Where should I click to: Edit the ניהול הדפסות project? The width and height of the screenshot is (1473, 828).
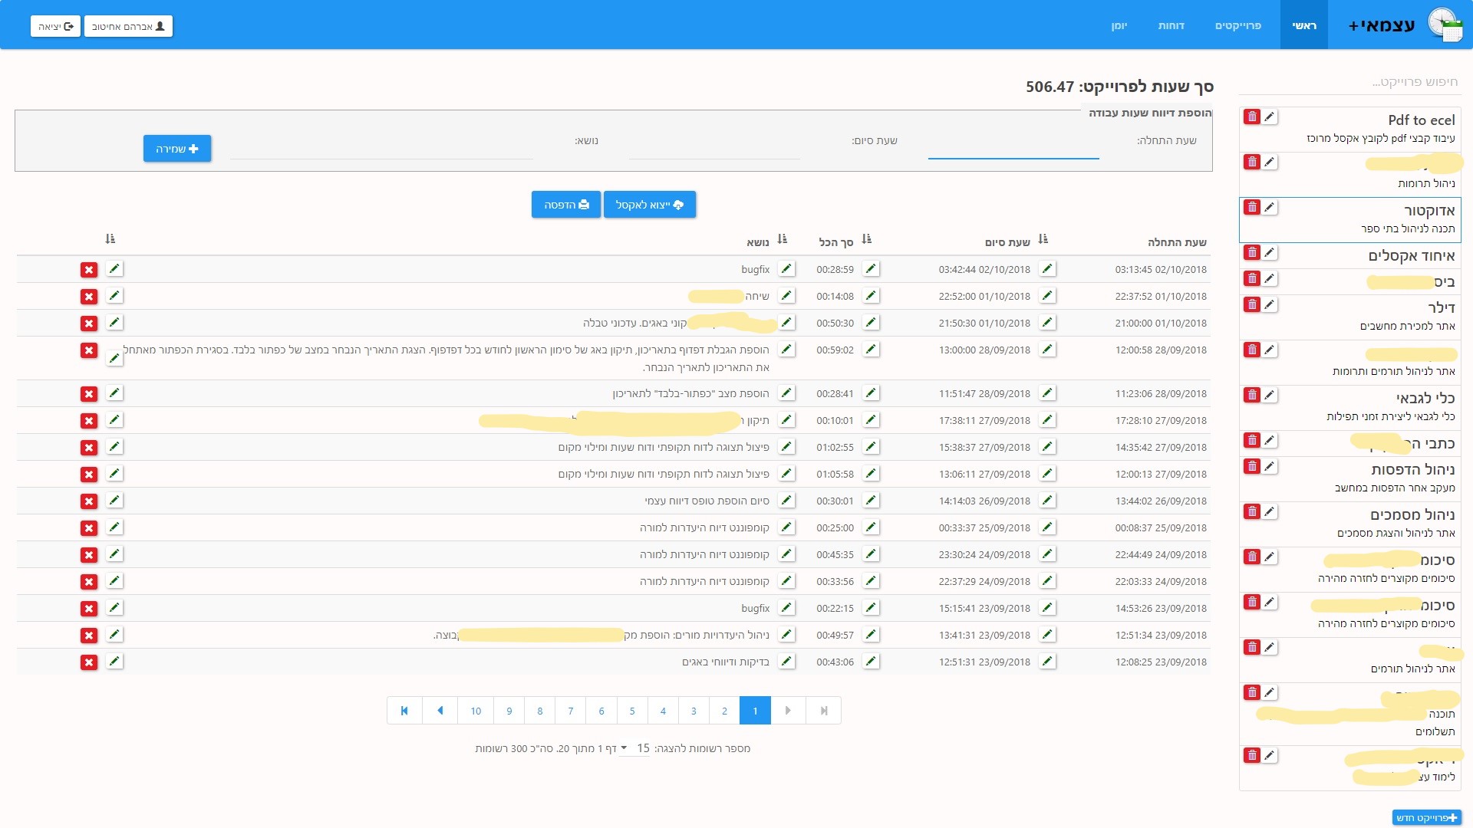click(1270, 466)
